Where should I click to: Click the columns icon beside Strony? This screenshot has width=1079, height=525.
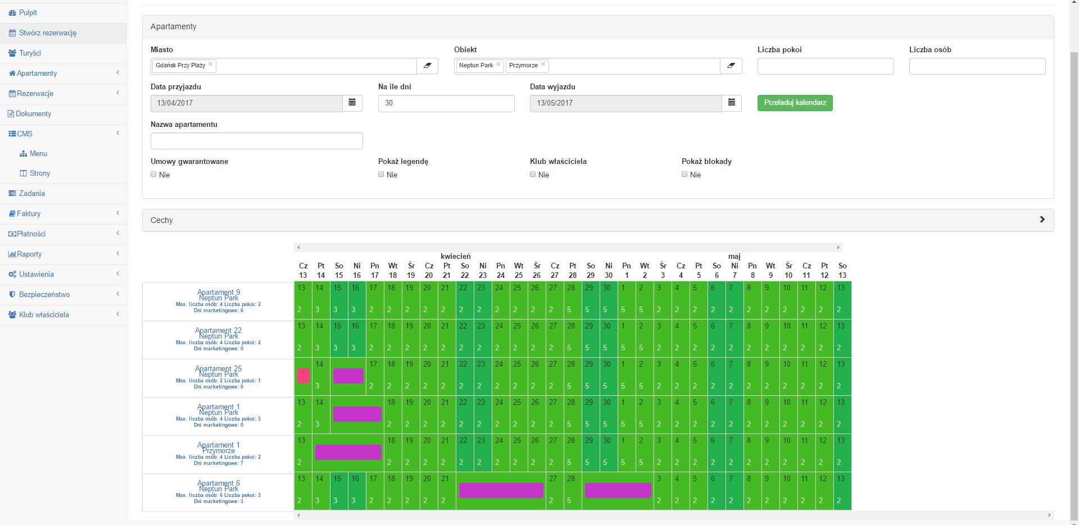pos(23,173)
